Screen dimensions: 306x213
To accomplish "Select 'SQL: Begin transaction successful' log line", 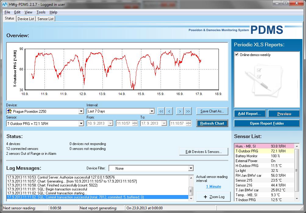I will [x=98, y=189].
